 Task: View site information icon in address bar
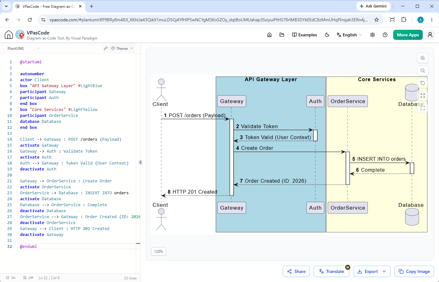[43, 20]
